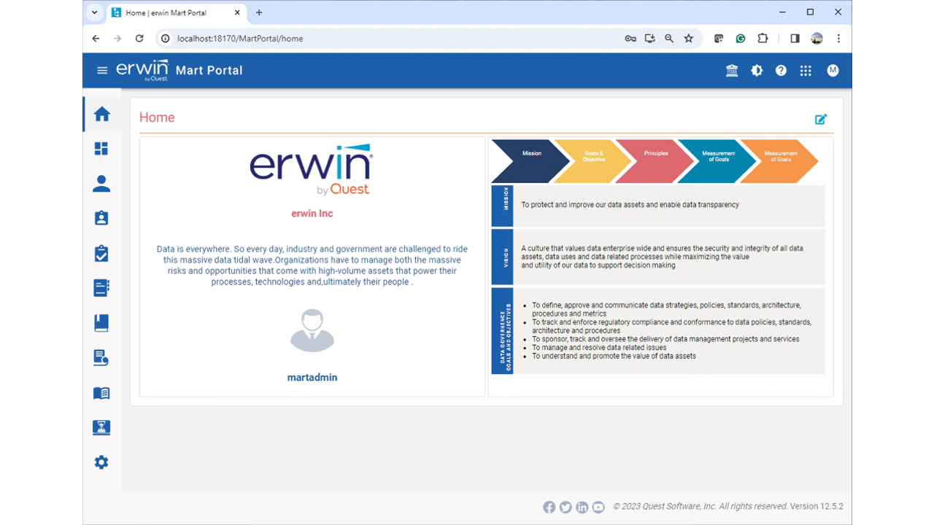Screen dimensions: 934x525
Task: Click the Home page heading
Action: pyautogui.click(x=157, y=117)
